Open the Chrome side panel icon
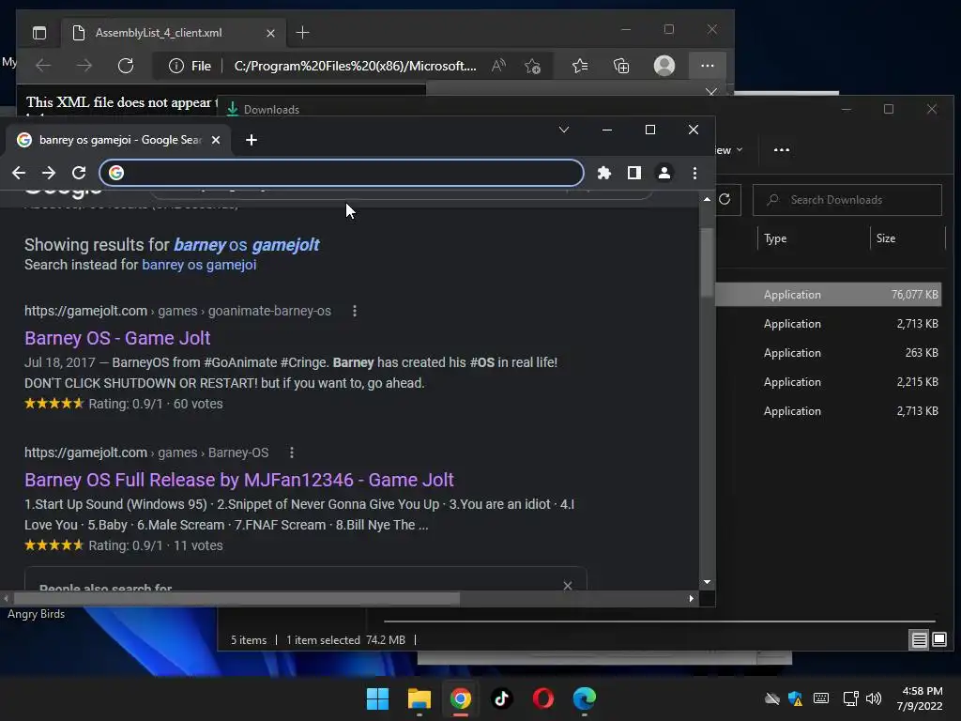 click(634, 173)
